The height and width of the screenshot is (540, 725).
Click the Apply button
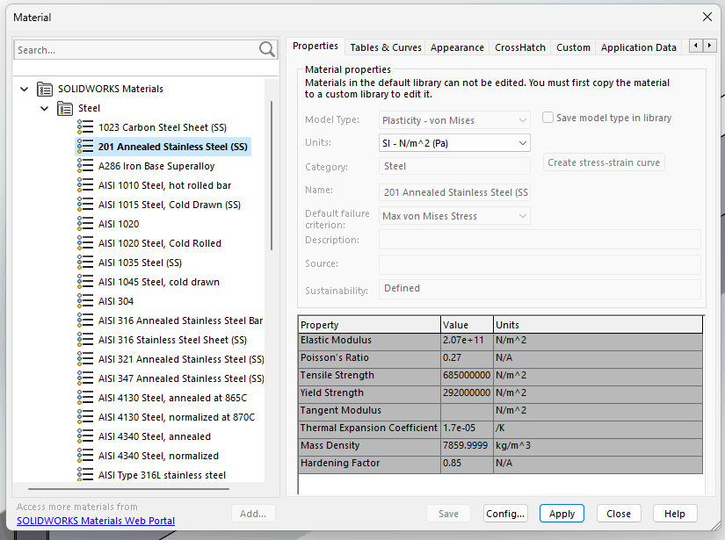coord(562,514)
